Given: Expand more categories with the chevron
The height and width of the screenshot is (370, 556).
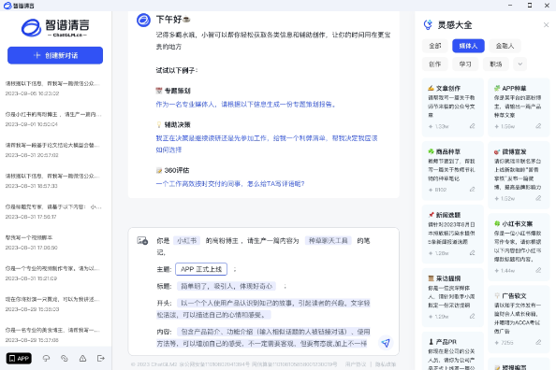Looking at the screenshot, I should 519,64.
